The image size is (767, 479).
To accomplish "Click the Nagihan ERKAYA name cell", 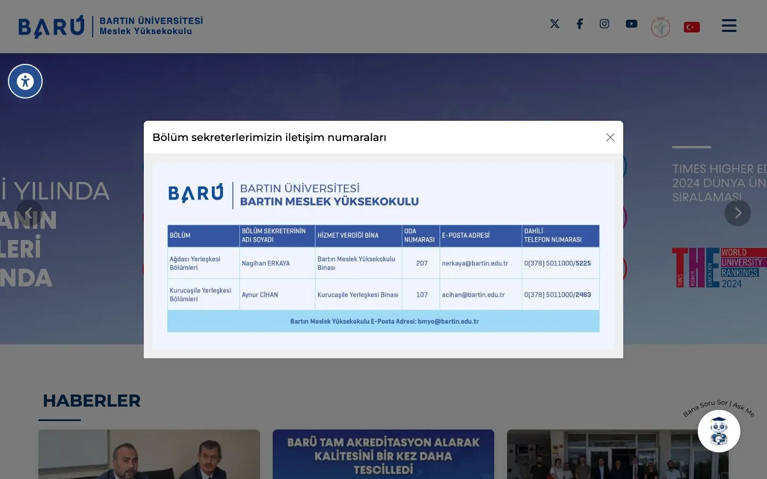I will (277, 263).
